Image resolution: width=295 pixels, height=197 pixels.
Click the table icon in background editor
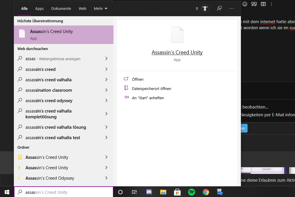pyautogui.click(x=263, y=4)
